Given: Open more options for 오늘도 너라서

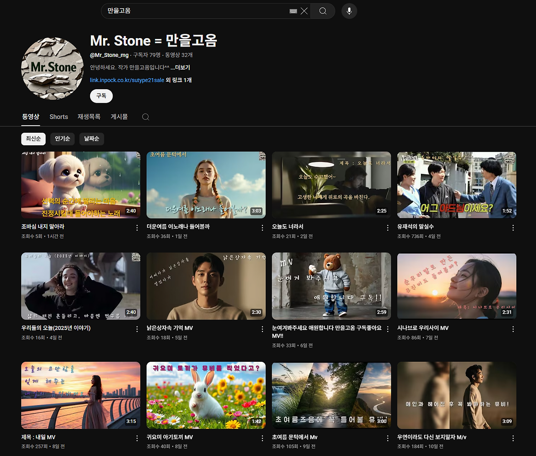Looking at the screenshot, I should pyautogui.click(x=388, y=228).
